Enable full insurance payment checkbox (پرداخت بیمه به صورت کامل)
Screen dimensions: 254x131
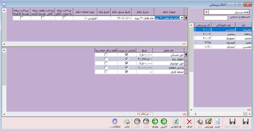(64, 18)
